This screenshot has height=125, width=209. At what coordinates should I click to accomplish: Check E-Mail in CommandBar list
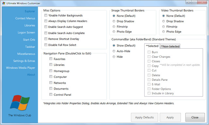pos(149,84)
